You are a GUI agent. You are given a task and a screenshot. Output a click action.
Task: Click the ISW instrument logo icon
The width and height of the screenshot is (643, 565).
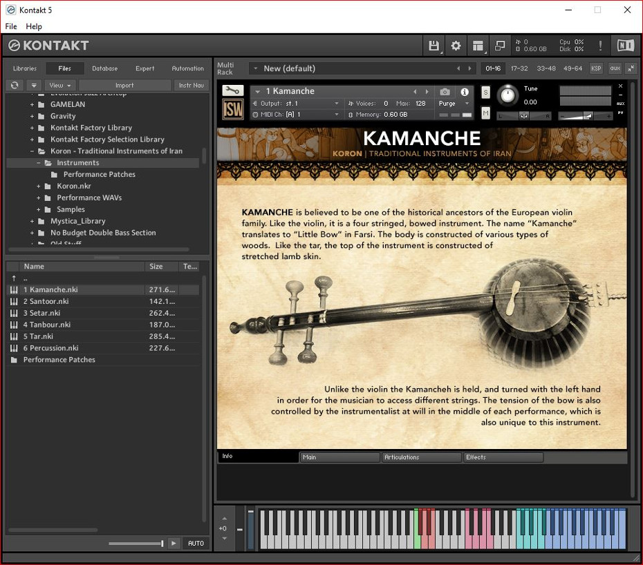(232, 109)
